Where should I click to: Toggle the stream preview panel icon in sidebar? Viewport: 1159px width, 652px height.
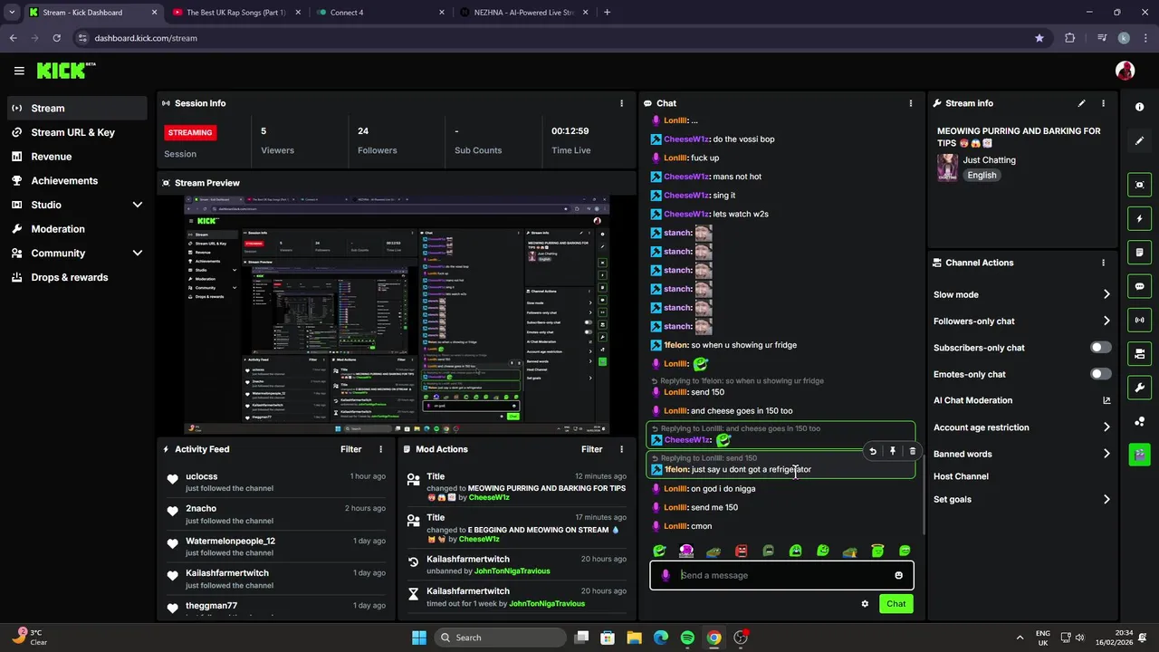coord(1139,185)
